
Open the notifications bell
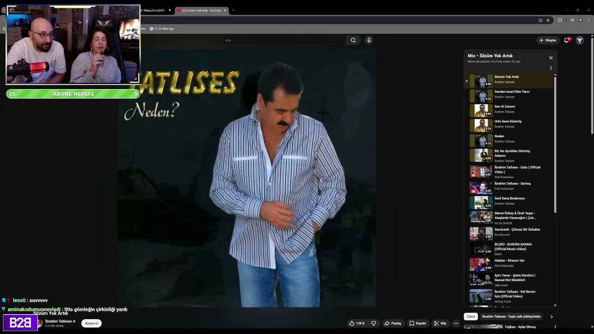tap(566, 40)
